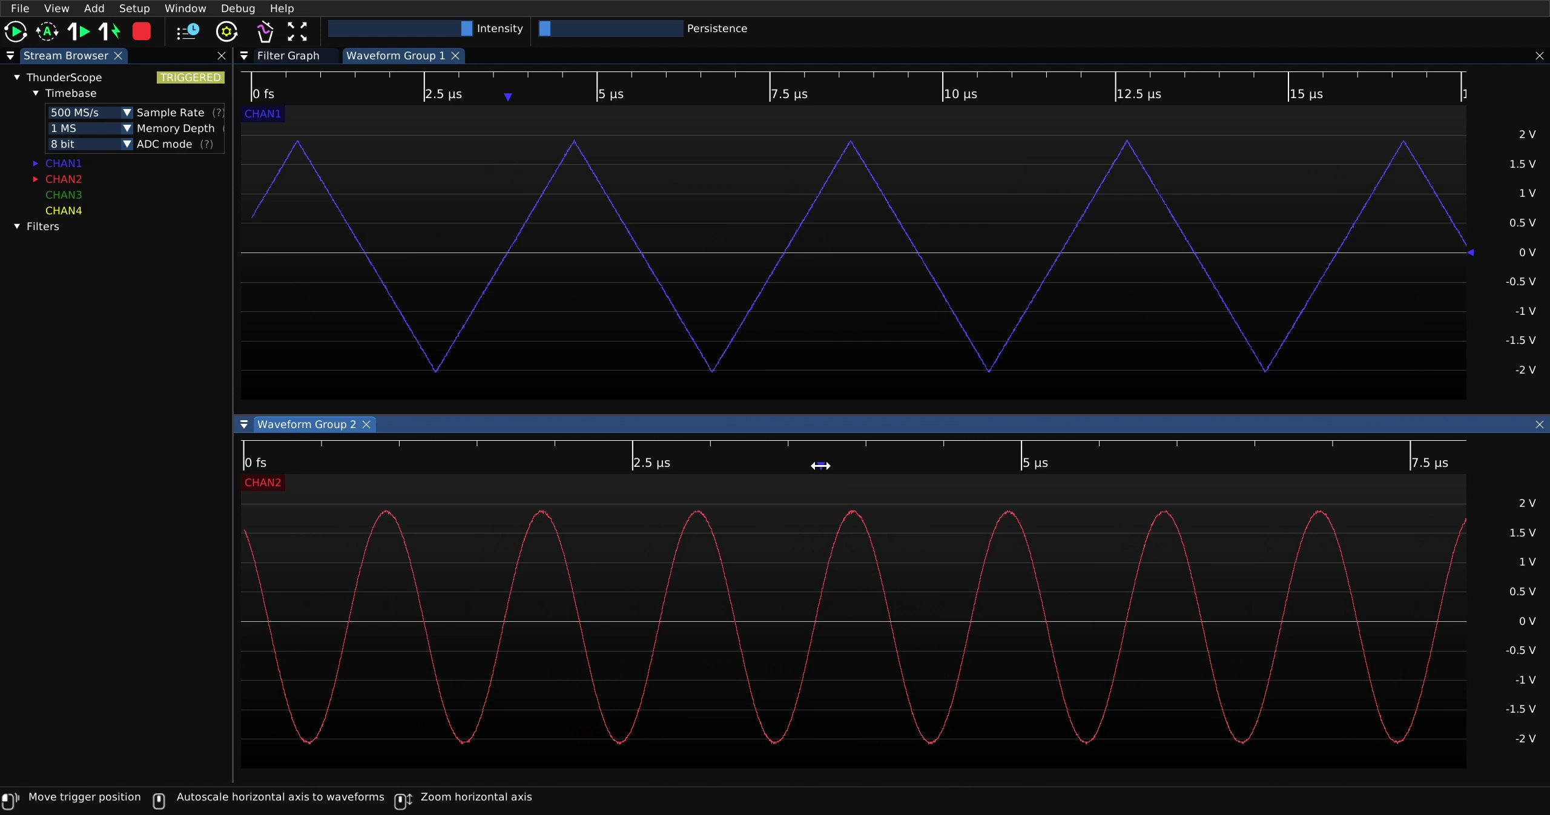Collapse the Timebase tree node
This screenshot has height=815, width=1550.
36,93
